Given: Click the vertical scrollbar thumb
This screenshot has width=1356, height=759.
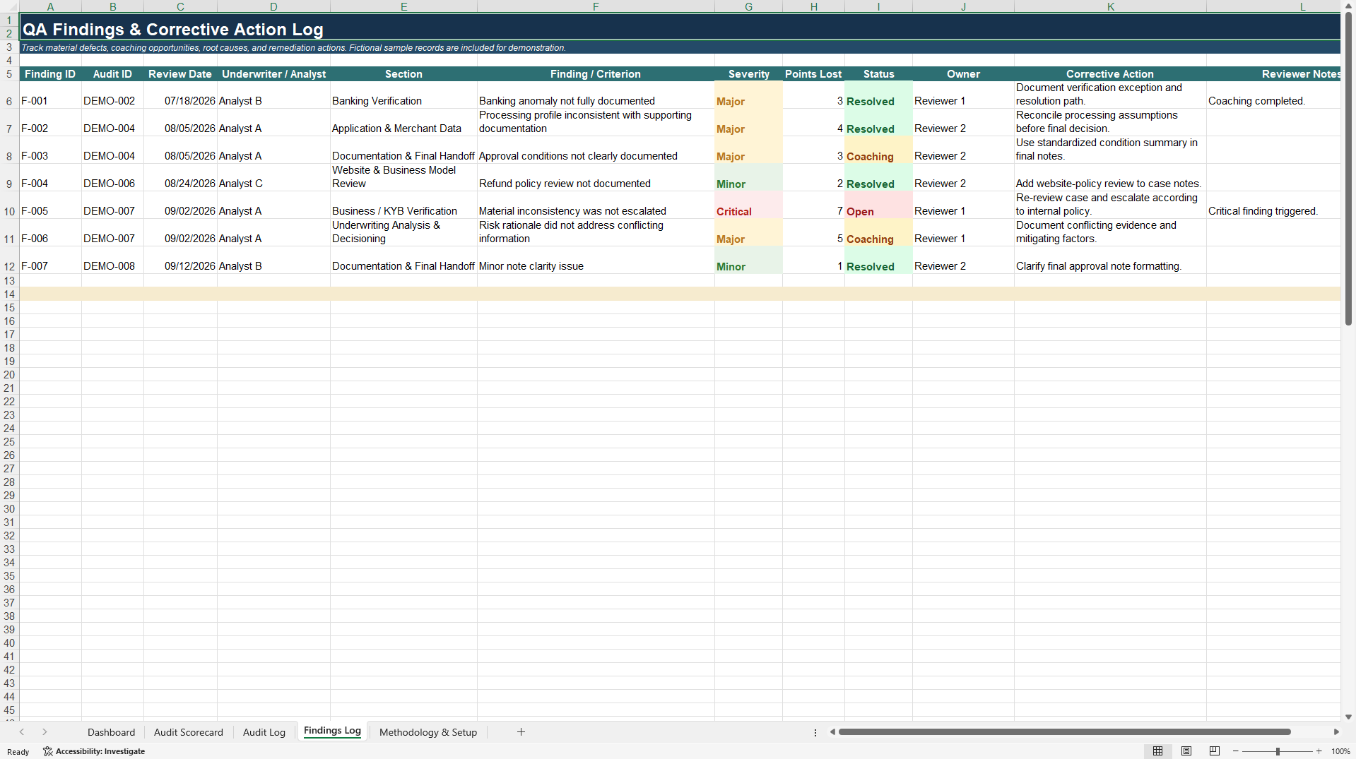Looking at the screenshot, I should pos(1348,169).
